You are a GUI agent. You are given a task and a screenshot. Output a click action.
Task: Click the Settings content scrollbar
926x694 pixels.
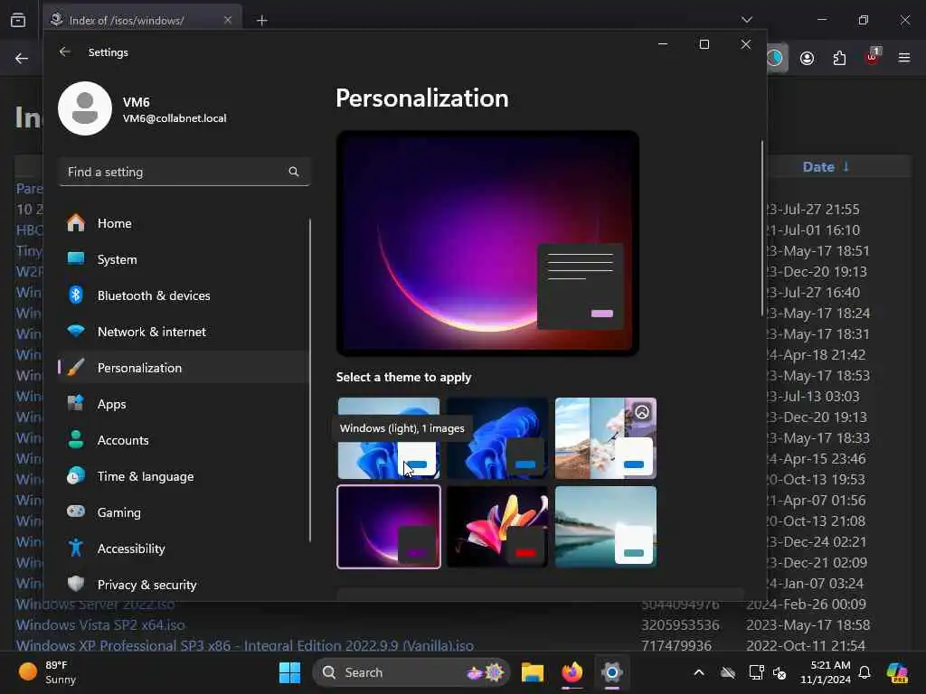pyautogui.click(x=761, y=228)
